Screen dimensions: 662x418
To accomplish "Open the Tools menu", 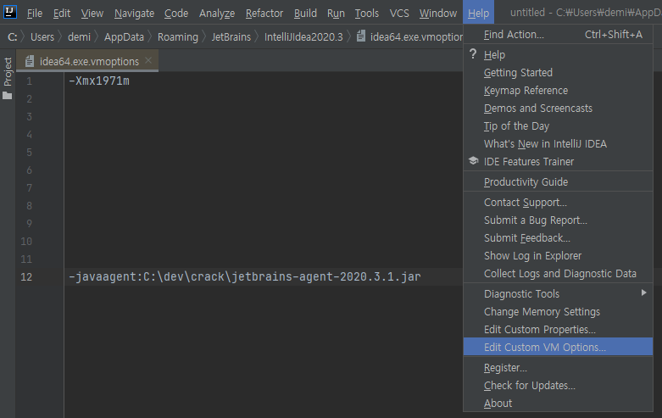I will 366,14.
